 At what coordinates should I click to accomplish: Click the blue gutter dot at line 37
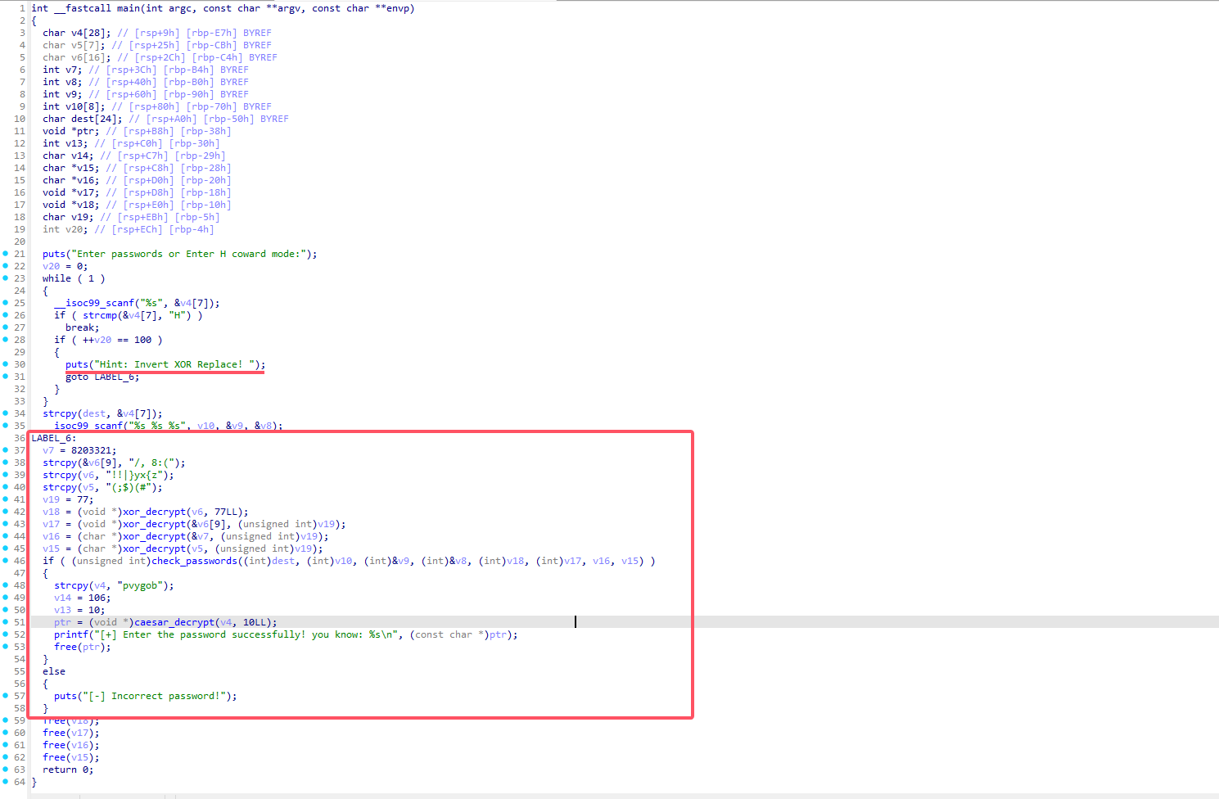(6, 450)
